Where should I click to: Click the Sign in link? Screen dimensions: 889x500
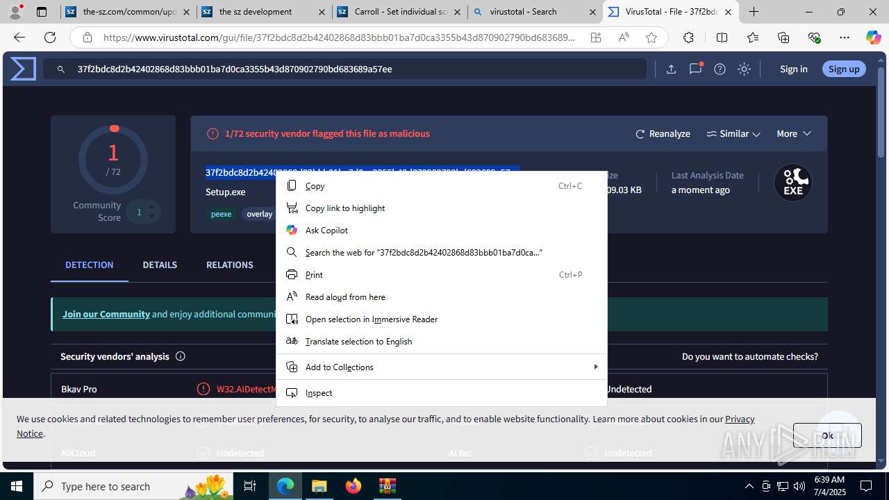pos(793,69)
